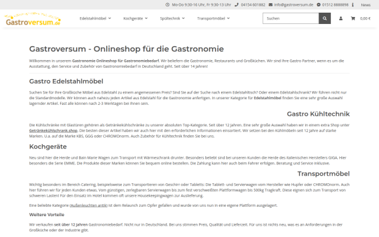The width and height of the screenshot is (379, 237).
Task: Open the user account icon
Action: [340, 18]
